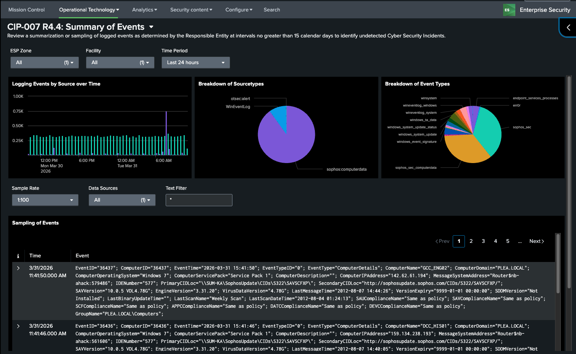Go to Mission Control
Image resolution: width=576 pixels, height=354 pixels.
(26, 10)
